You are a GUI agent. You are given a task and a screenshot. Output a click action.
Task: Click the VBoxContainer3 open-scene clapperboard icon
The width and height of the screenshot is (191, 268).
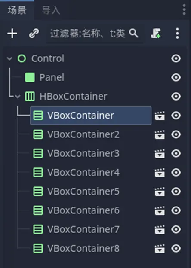160,153
